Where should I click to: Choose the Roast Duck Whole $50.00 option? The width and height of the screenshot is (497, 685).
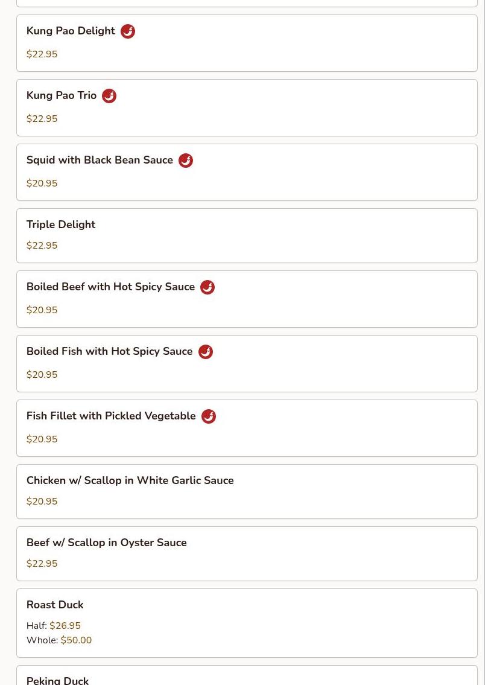click(59, 640)
